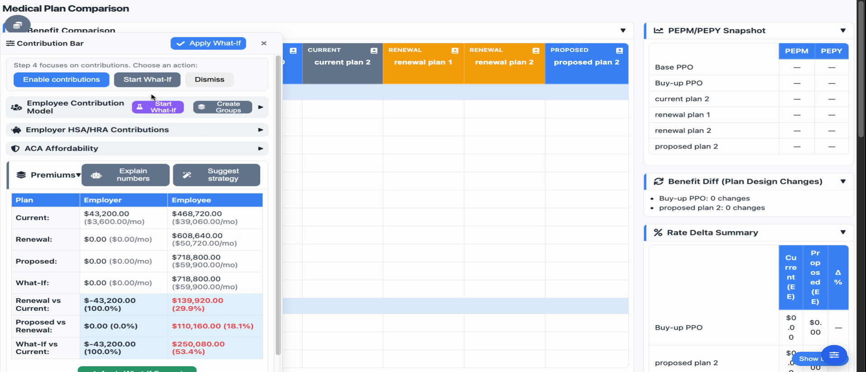This screenshot has height=372, width=866.
Task: Click Current employee value $468,720.00
Action: (x=197, y=214)
